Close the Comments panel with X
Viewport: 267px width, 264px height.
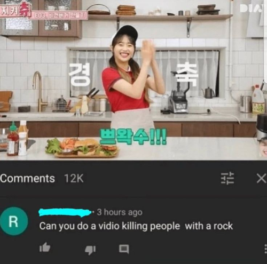[261, 178]
